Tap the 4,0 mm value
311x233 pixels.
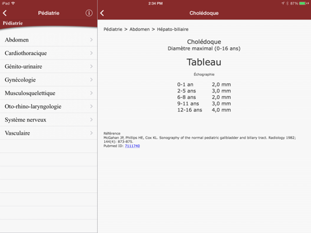pyautogui.click(x=222, y=110)
